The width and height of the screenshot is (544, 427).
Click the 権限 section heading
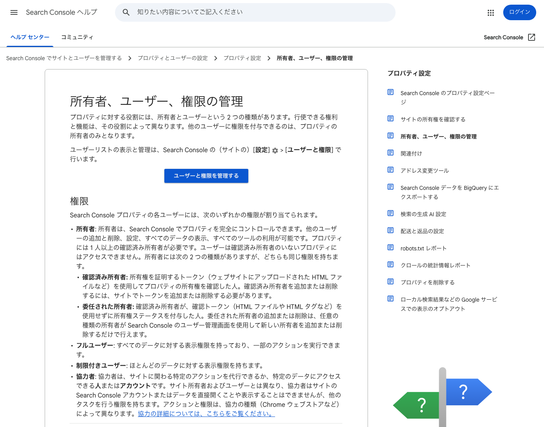pos(79,201)
